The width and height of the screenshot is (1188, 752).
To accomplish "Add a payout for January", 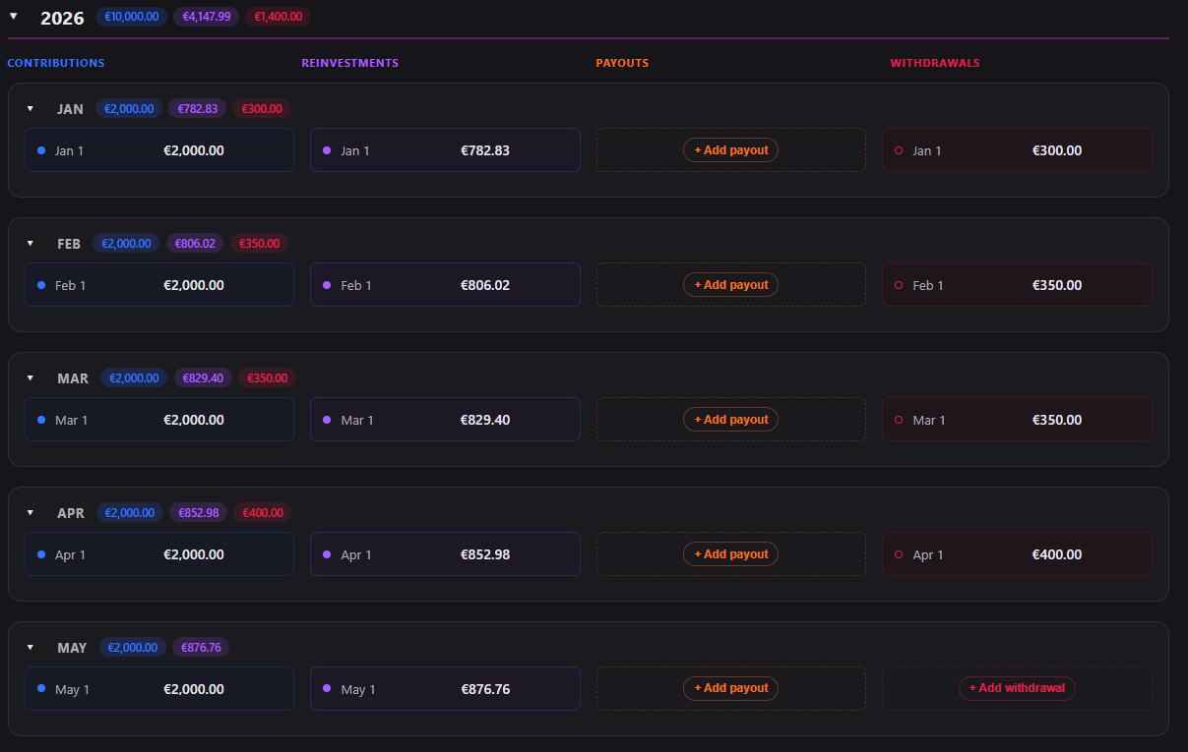I will 730,149.
